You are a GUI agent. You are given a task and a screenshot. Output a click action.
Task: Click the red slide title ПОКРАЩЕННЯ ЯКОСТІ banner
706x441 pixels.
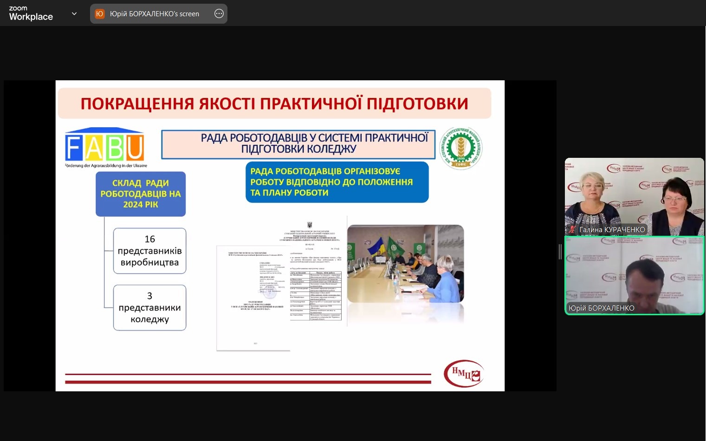(274, 104)
